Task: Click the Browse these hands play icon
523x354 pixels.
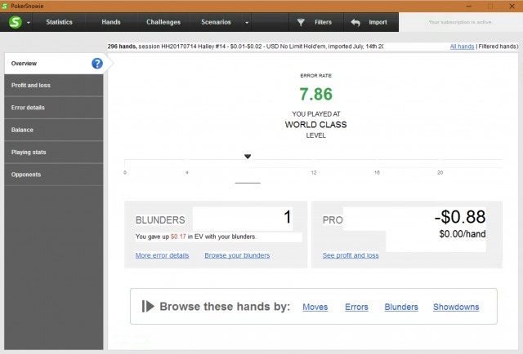Action: click(x=148, y=307)
